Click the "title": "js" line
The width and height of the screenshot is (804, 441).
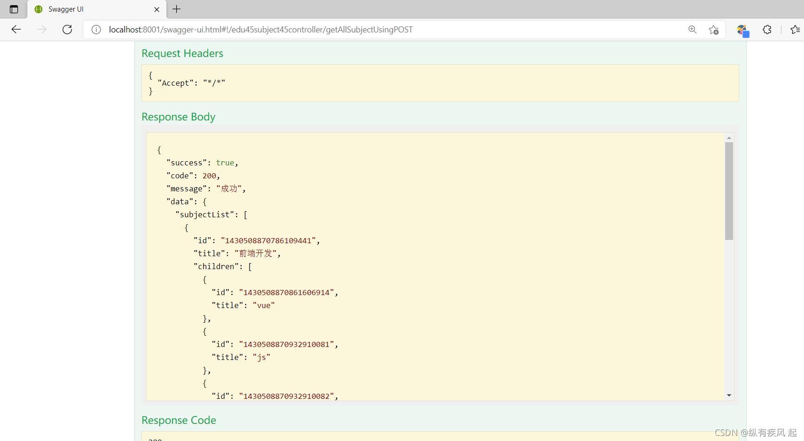241,357
